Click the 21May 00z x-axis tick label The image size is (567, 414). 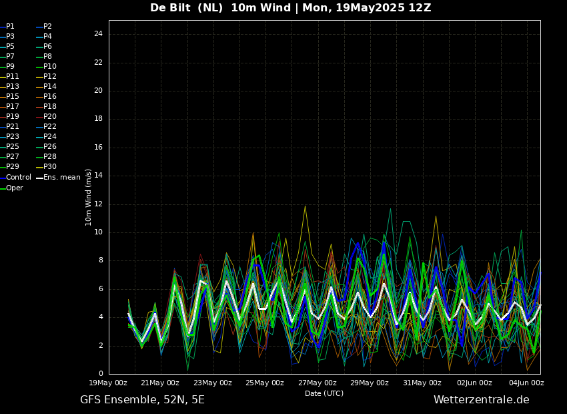point(160,383)
